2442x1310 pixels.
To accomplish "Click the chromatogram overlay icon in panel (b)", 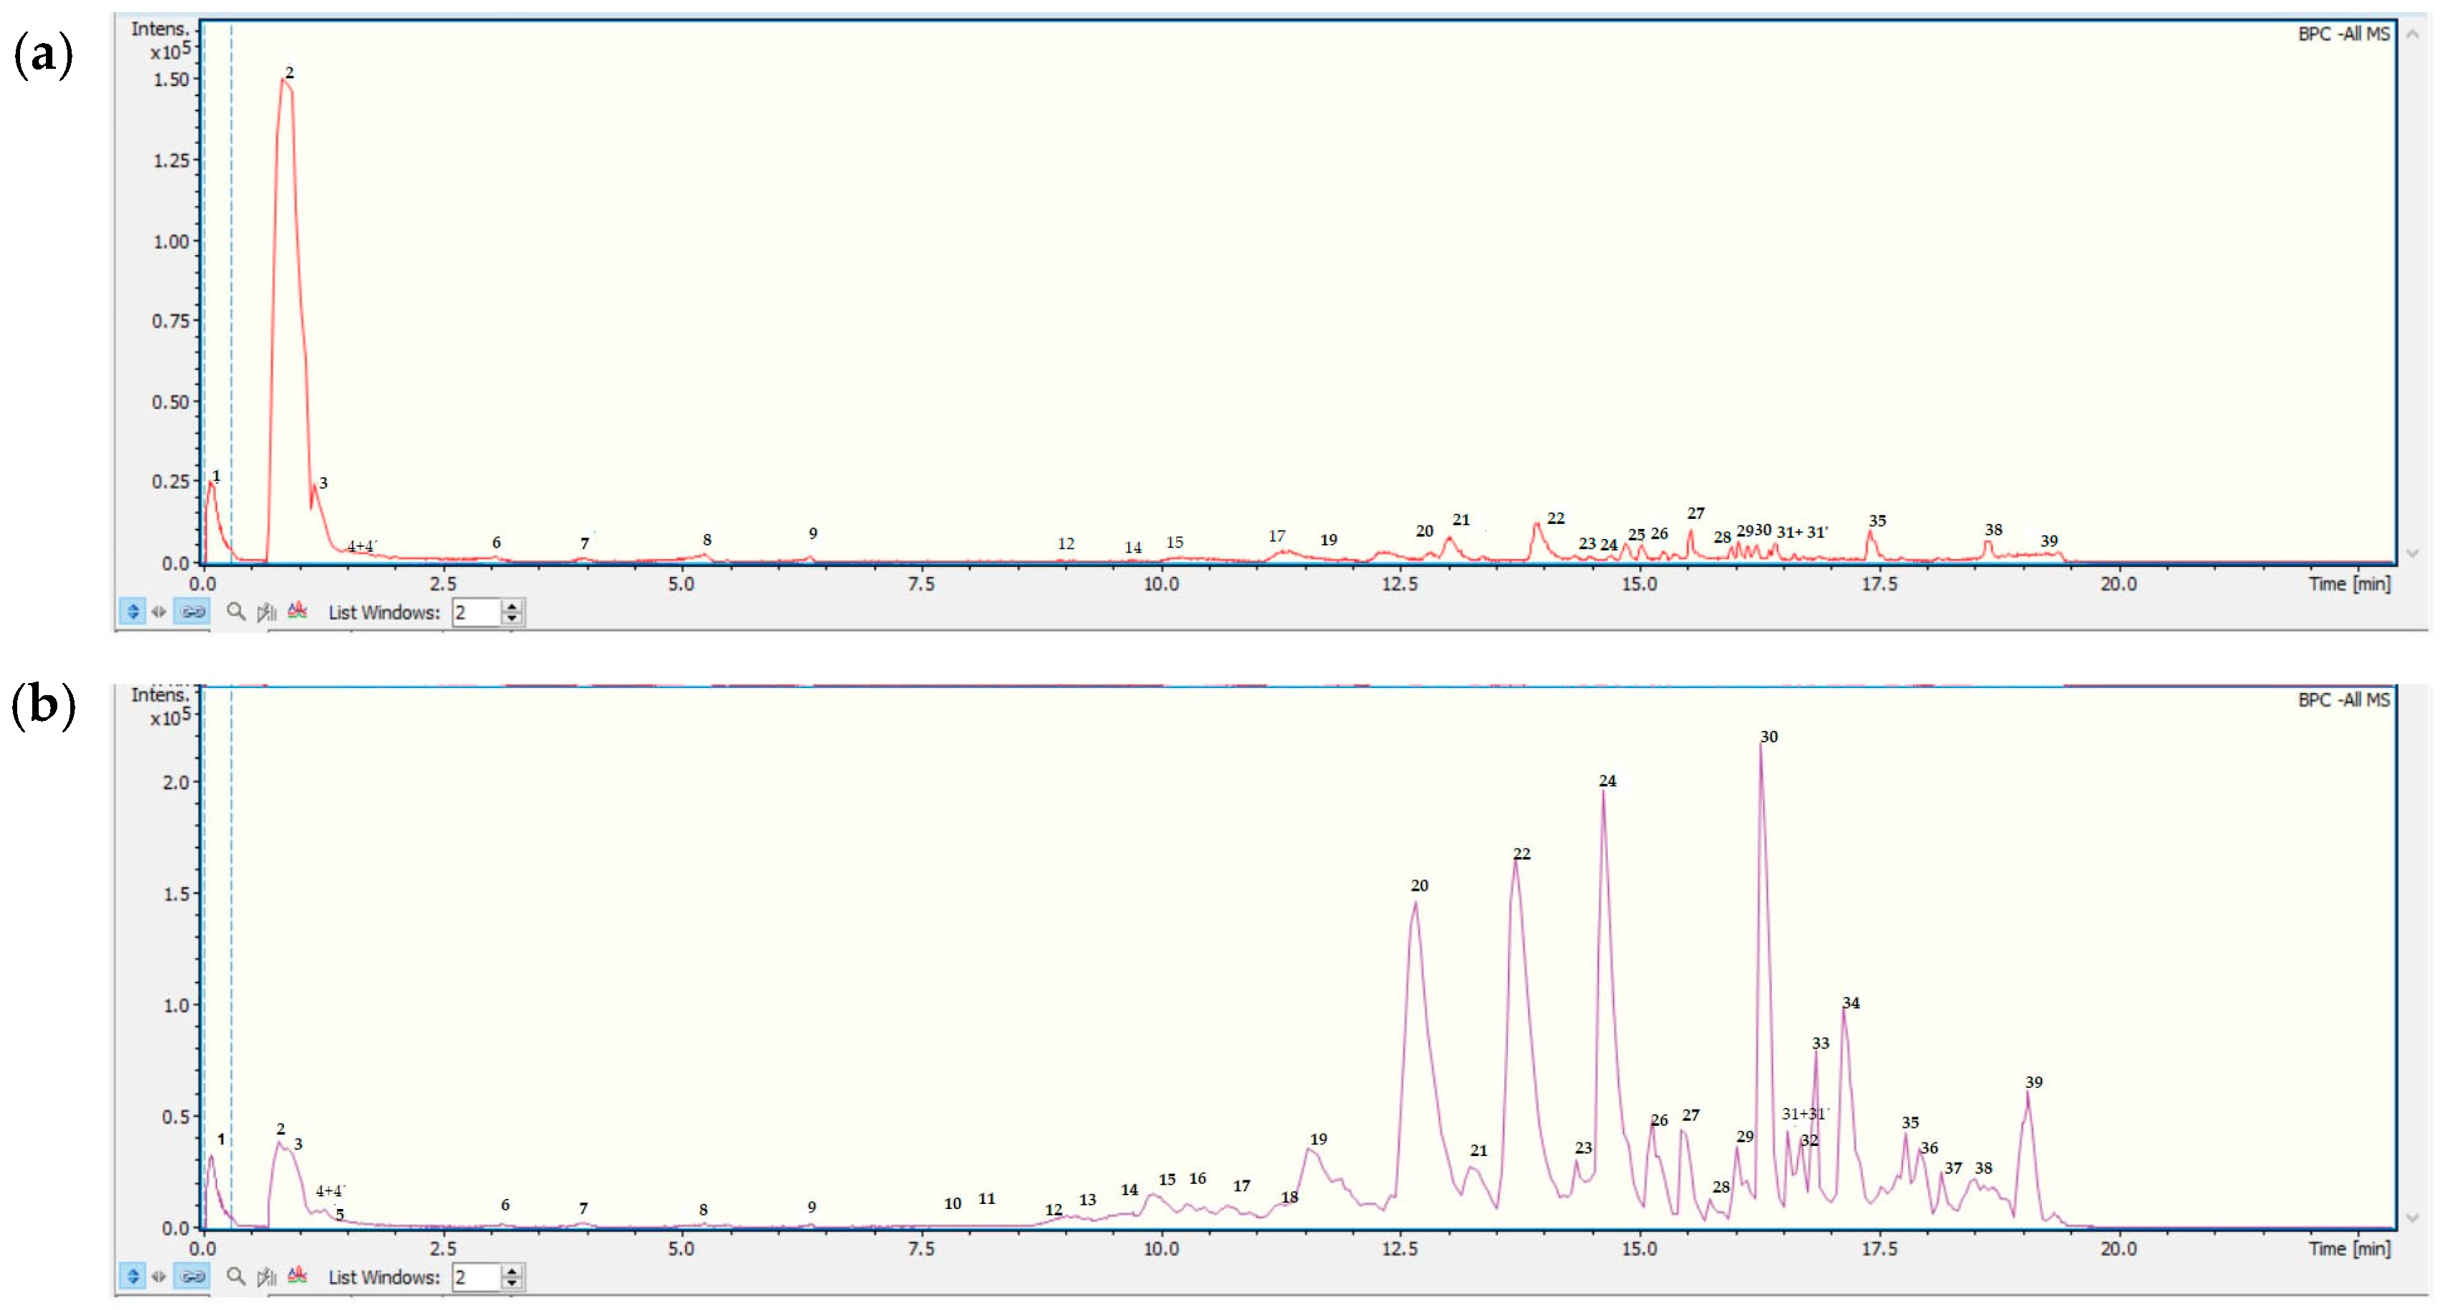I will point(300,1277).
